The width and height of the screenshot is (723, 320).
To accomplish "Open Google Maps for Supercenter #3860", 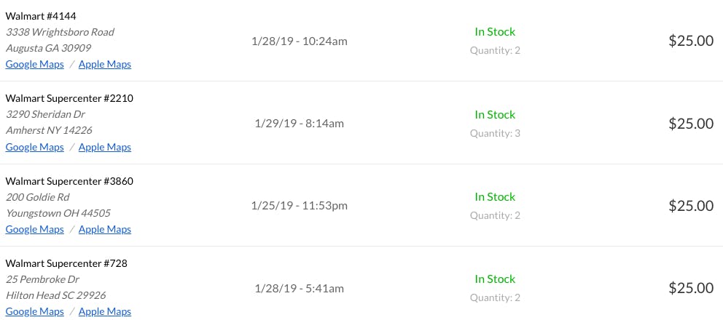I will pyautogui.click(x=35, y=229).
